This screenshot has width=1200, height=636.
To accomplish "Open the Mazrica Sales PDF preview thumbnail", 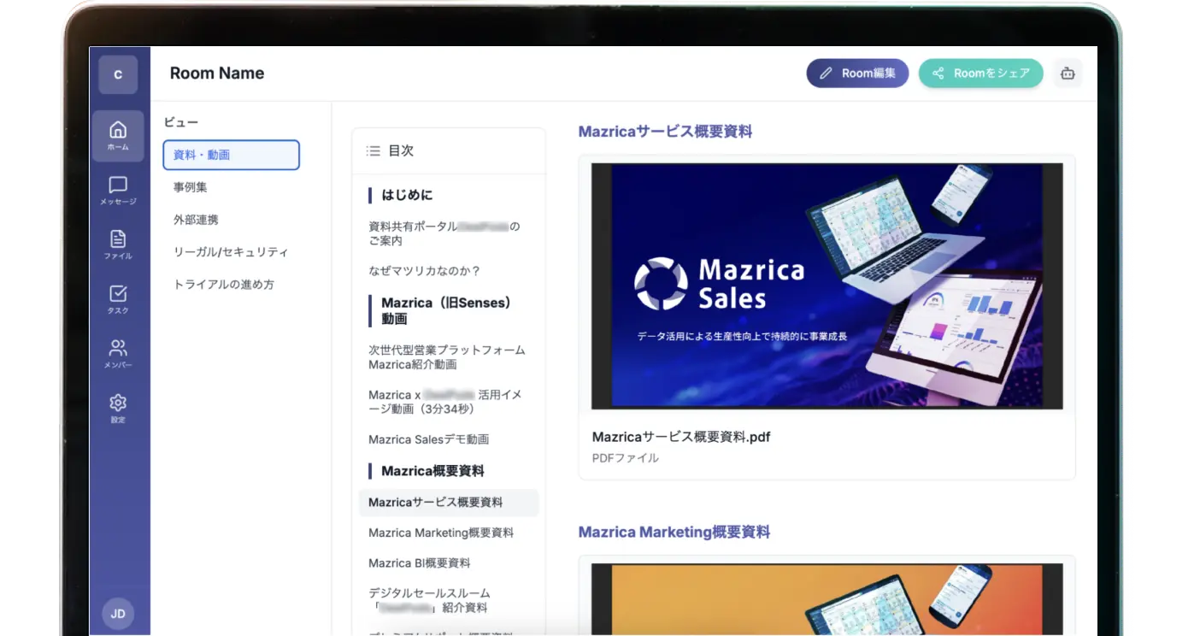I will pyautogui.click(x=826, y=286).
